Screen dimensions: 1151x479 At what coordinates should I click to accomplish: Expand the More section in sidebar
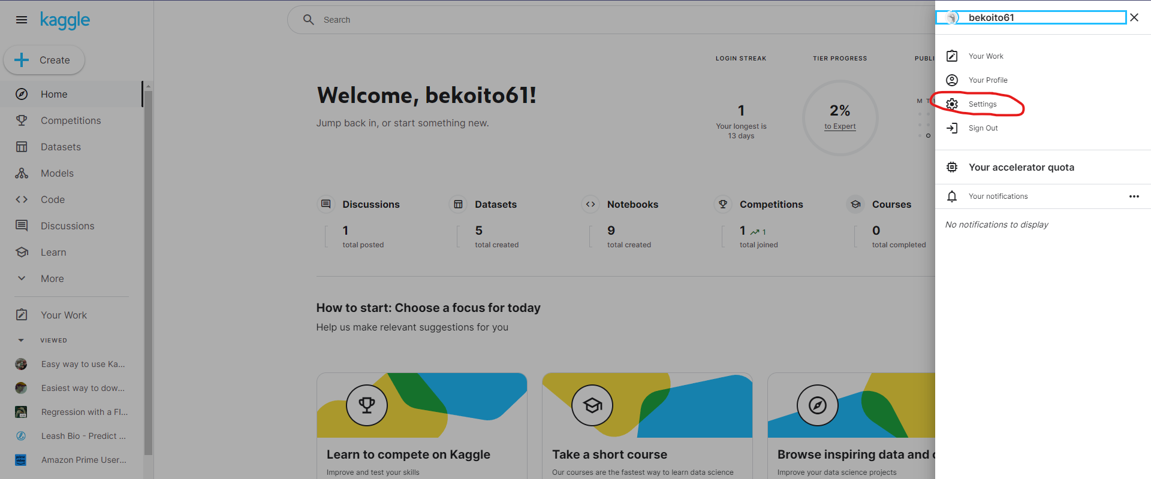[x=22, y=278]
